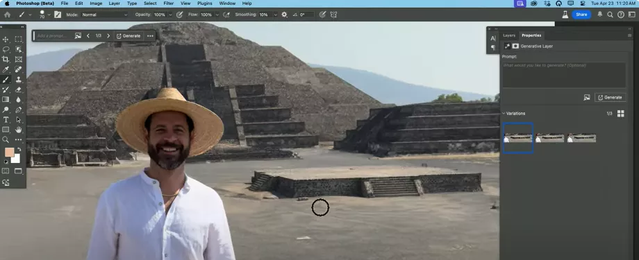
Task: Open the Help question mark icon
Action: [x=621, y=15]
